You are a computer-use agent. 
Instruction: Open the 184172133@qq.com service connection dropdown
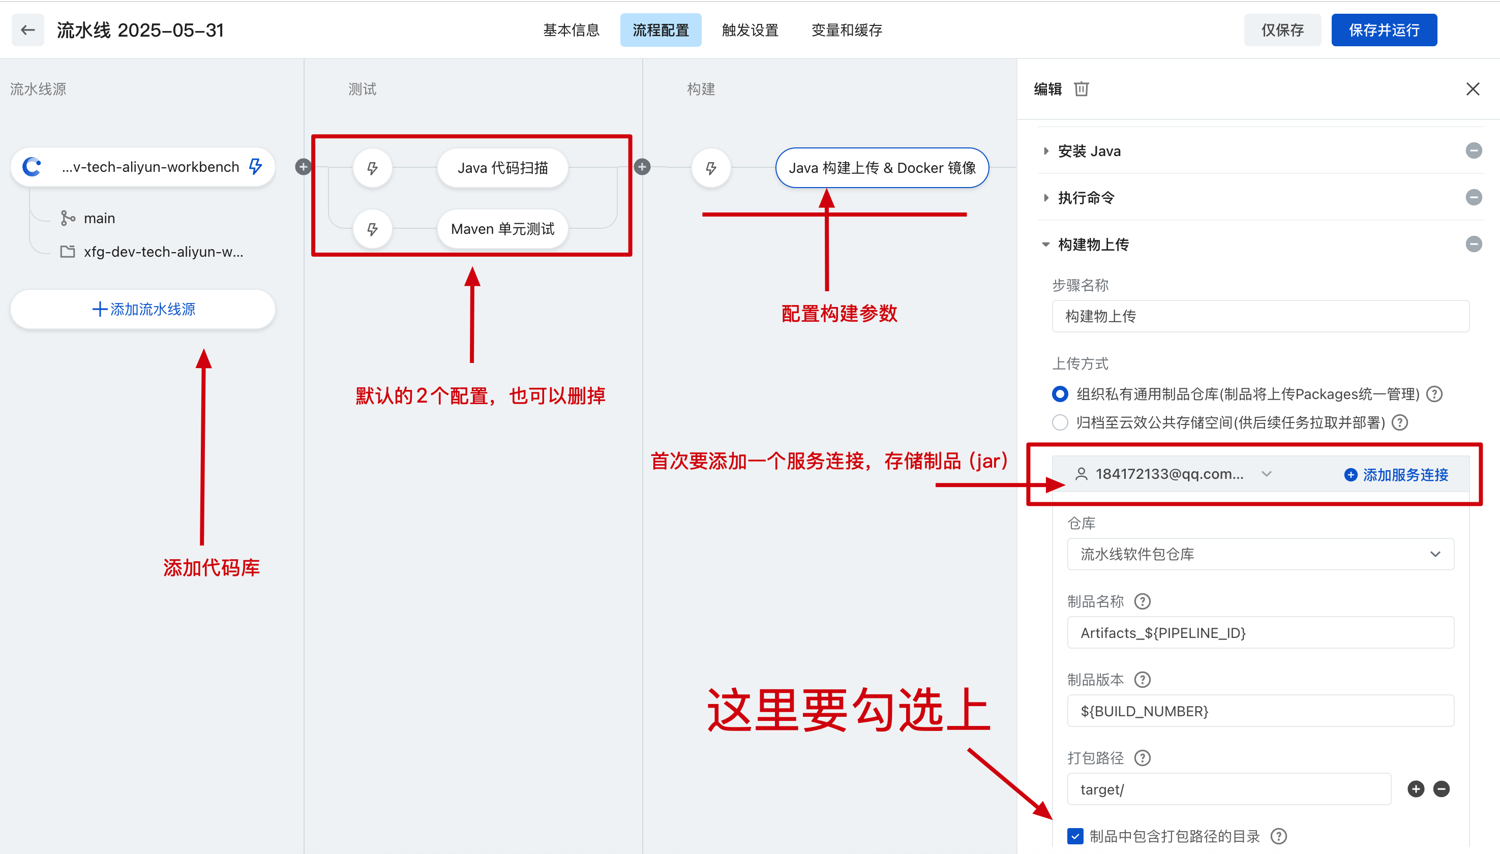[1173, 474]
